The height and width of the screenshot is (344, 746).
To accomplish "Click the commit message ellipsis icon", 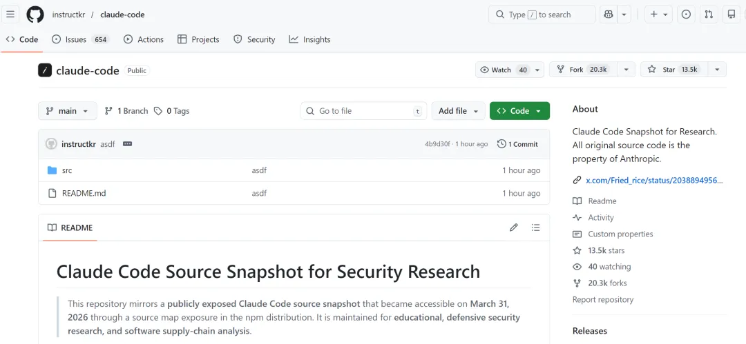I will tap(128, 144).
